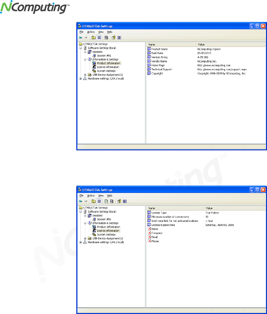Click Name column header above License Type
267x314 pixels.
[175, 208]
